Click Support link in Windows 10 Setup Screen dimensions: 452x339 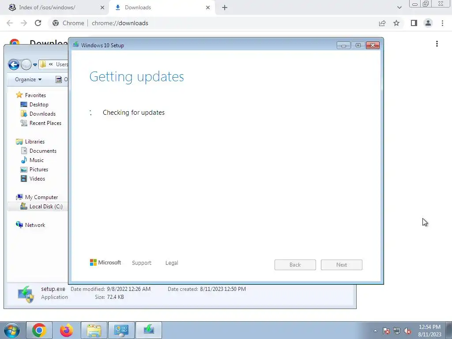click(142, 263)
